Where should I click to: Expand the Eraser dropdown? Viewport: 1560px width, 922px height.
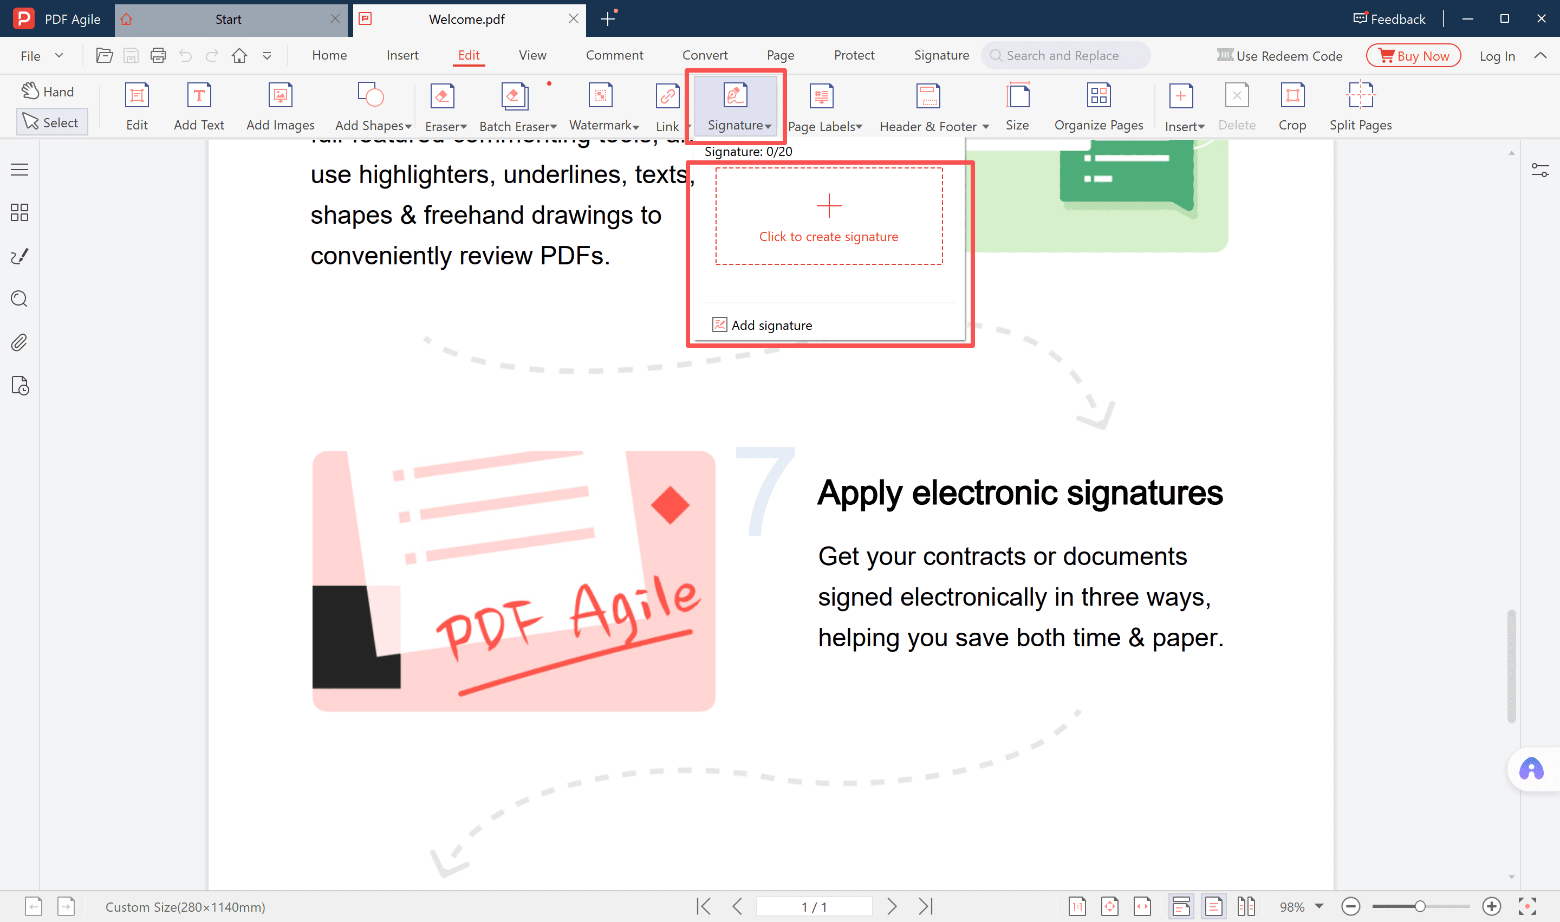(464, 127)
